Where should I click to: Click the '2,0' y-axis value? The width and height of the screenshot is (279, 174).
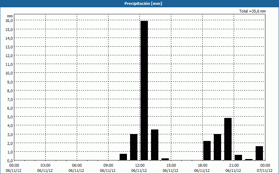tap(10, 143)
